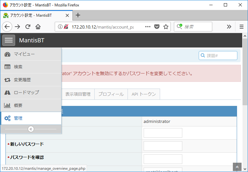Click the administrator username text

(157, 121)
